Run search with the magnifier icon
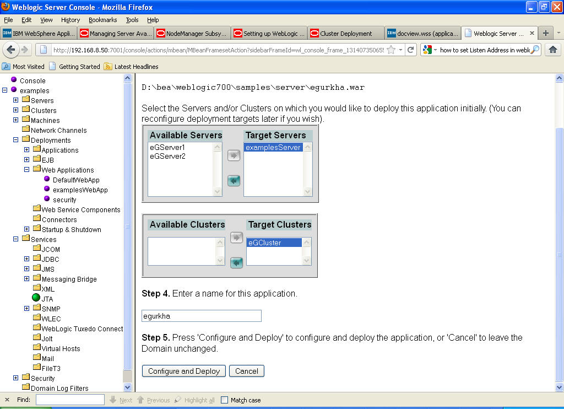Viewport: 564px width, 409px height. pos(535,50)
